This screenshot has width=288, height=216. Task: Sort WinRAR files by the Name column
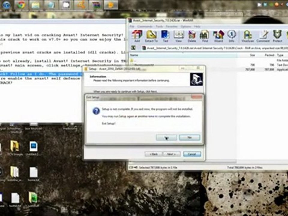point(183,55)
